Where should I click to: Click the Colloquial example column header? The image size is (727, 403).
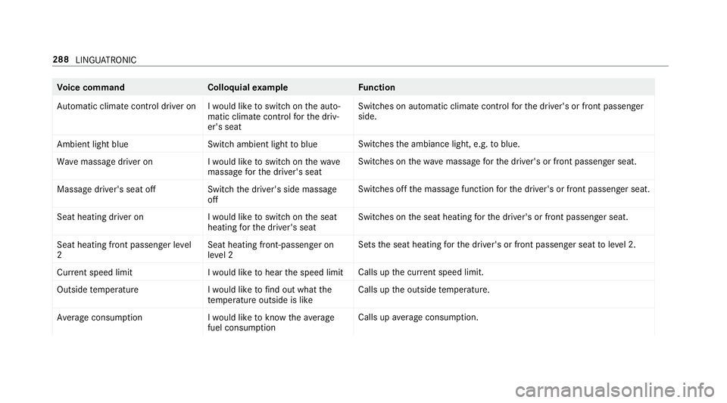tap(248, 88)
